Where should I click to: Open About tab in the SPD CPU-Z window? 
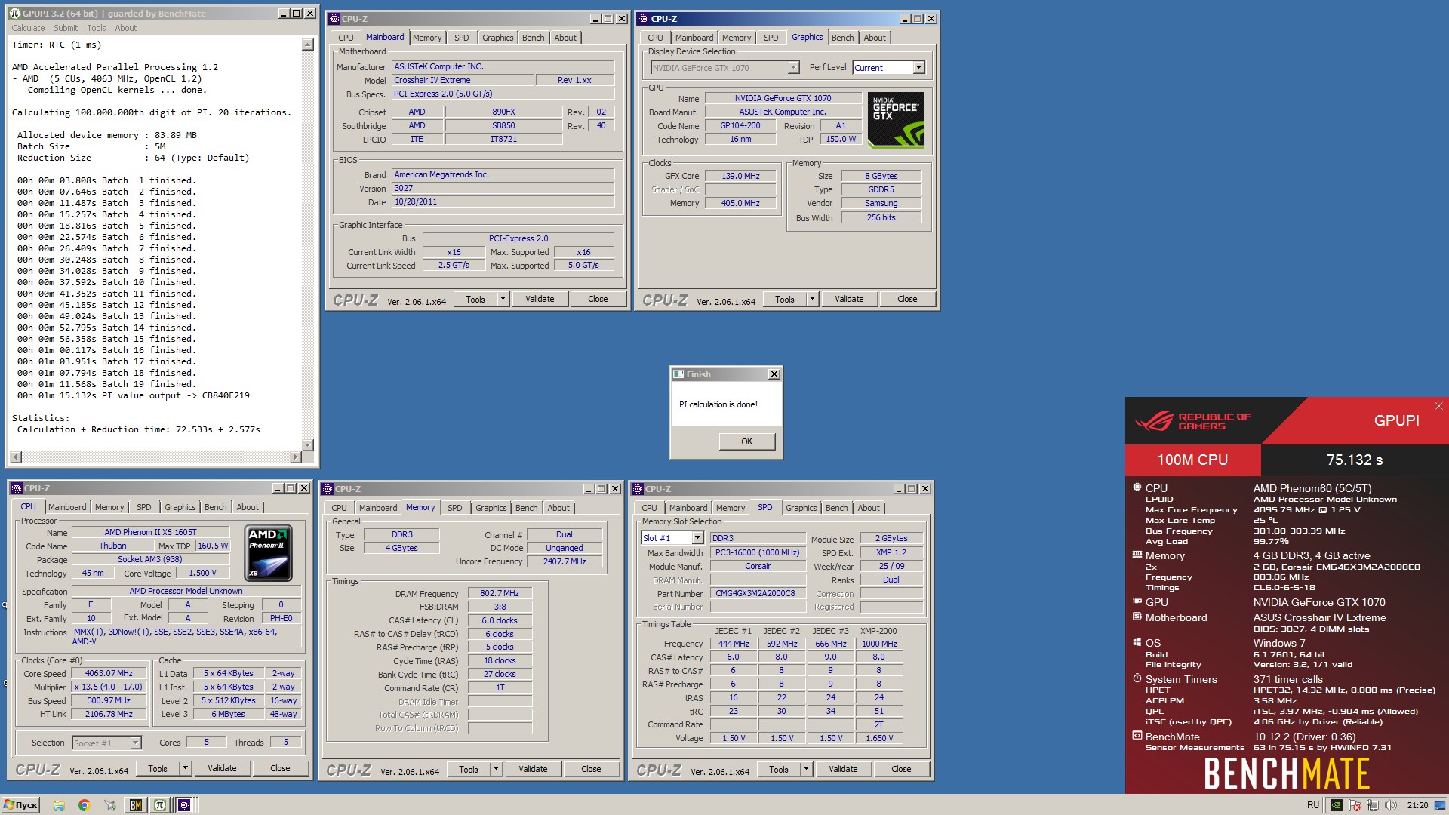click(x=868, y=508)
